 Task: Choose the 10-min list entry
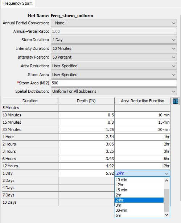(x=139, y=180)
